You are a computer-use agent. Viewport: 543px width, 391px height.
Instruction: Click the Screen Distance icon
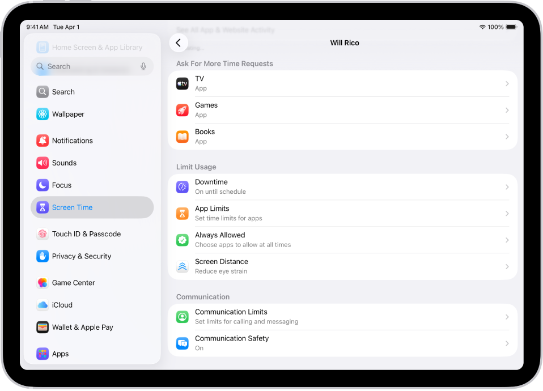[182, 267]
